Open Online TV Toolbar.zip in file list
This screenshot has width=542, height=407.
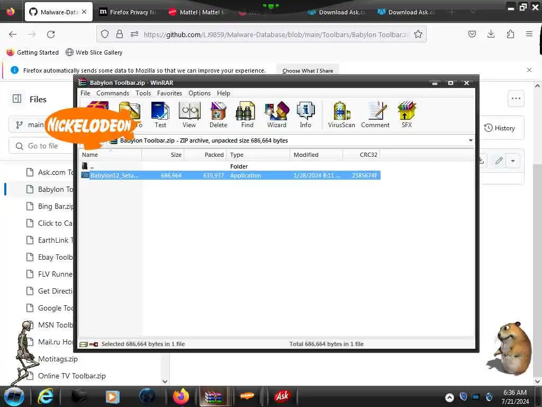pos(71,376)
